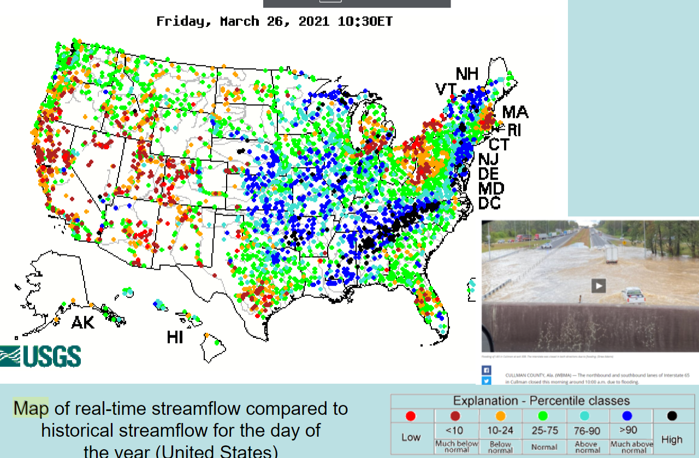This screenshot has height=458, width=699.
Task: Click the 'Normal' legend label
Action: 544,447
